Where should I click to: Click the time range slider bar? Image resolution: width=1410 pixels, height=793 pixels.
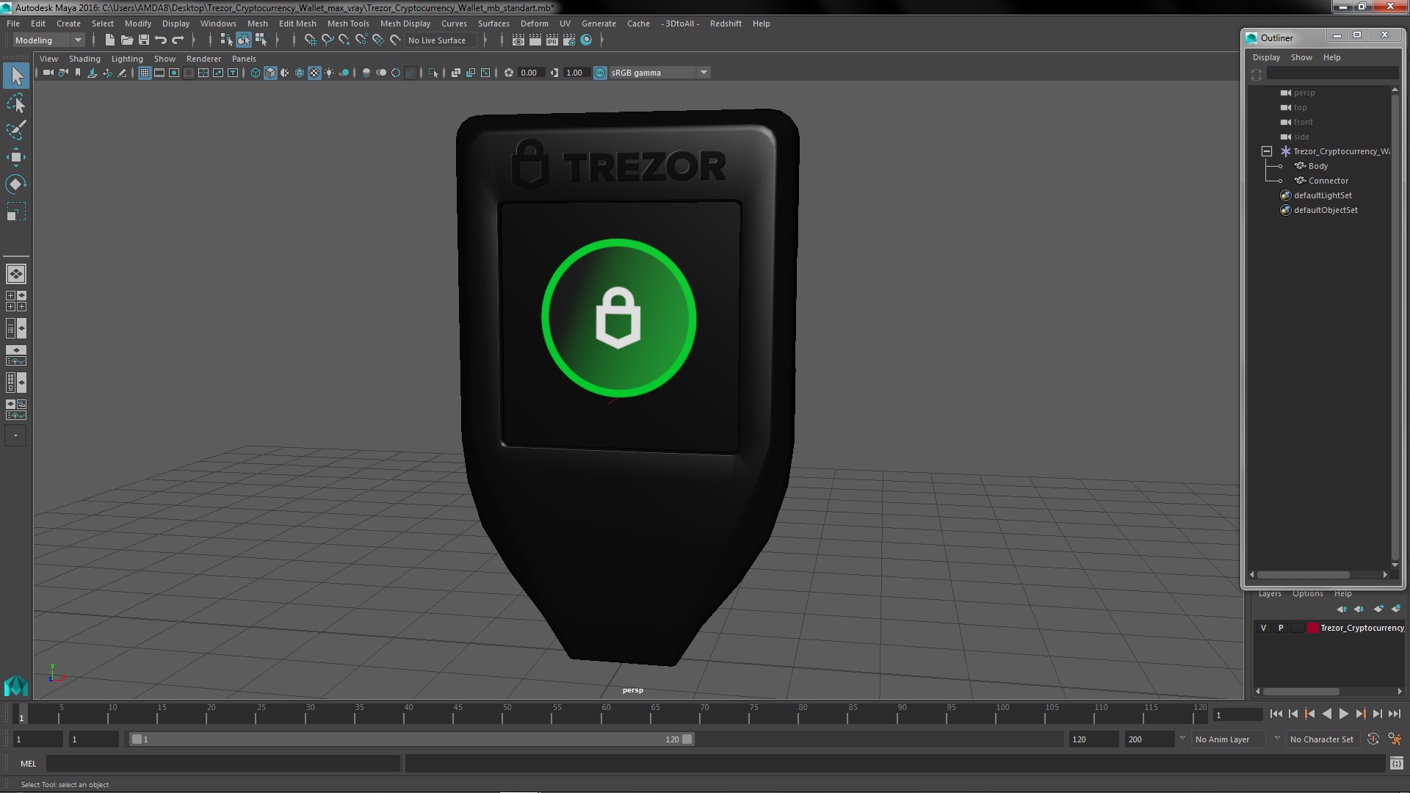click(x=411, y=739)
